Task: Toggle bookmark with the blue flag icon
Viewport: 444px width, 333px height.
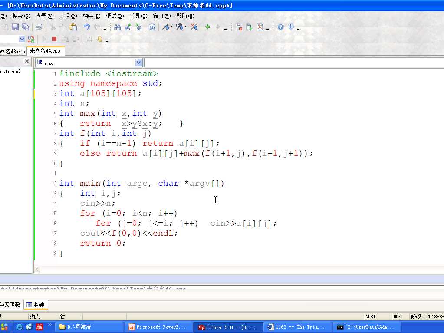Action: (x=166, y=27)
